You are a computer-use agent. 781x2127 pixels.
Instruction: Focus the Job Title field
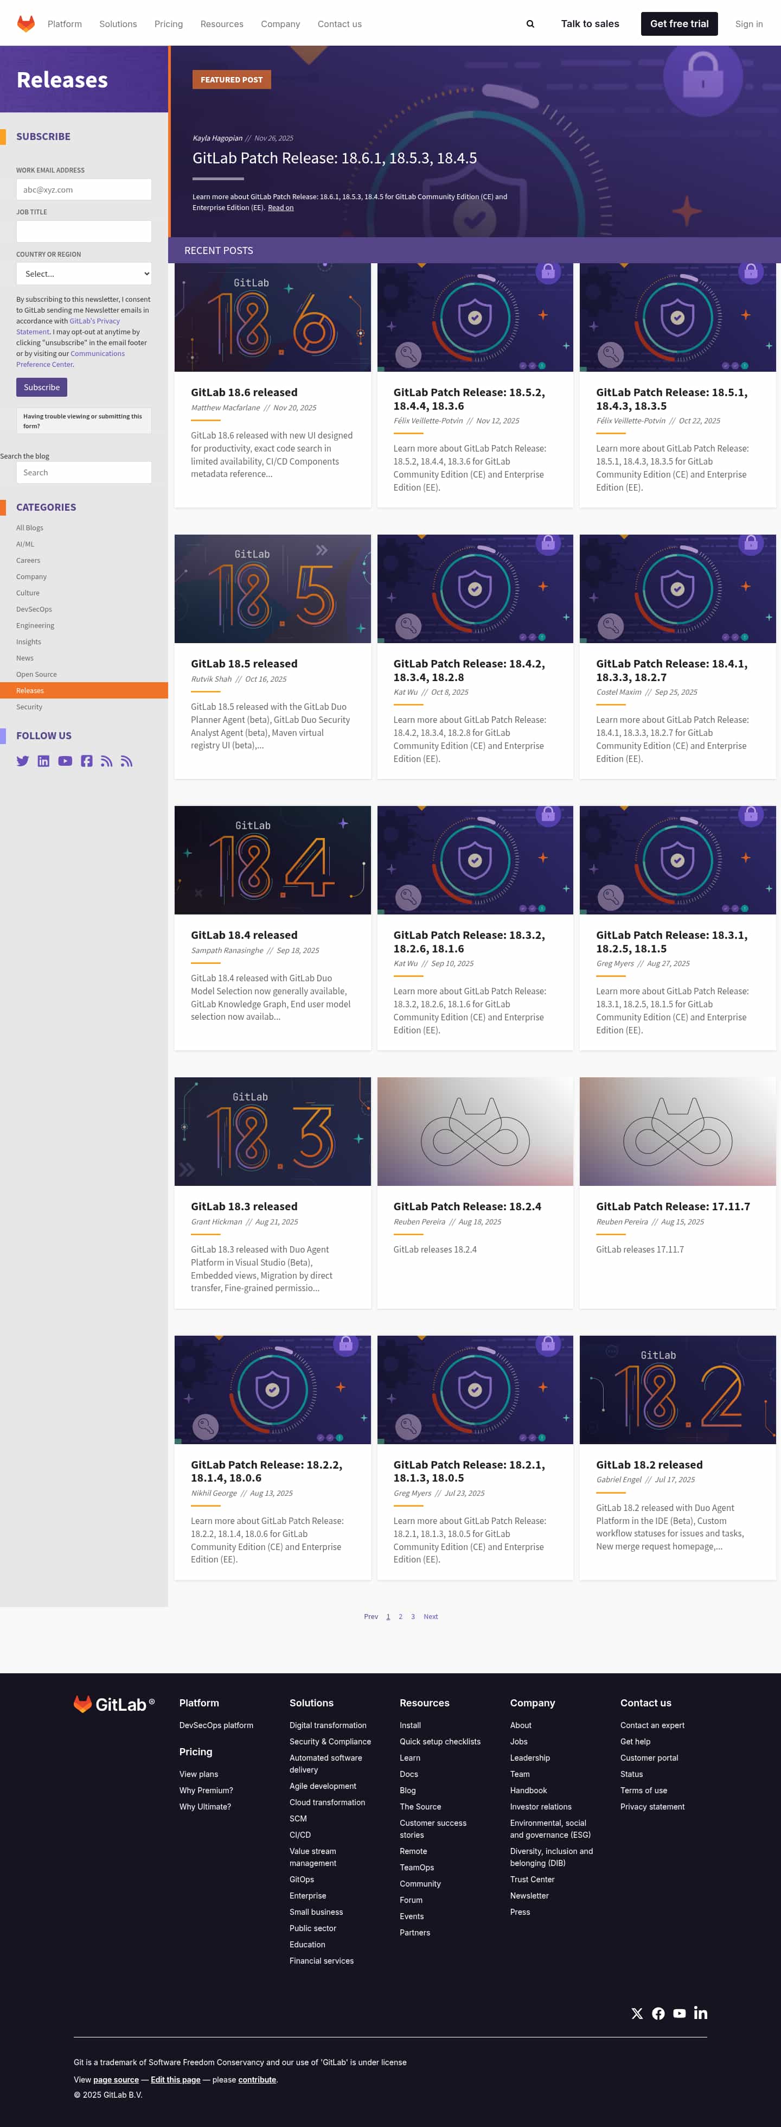[x=84, y=231]
